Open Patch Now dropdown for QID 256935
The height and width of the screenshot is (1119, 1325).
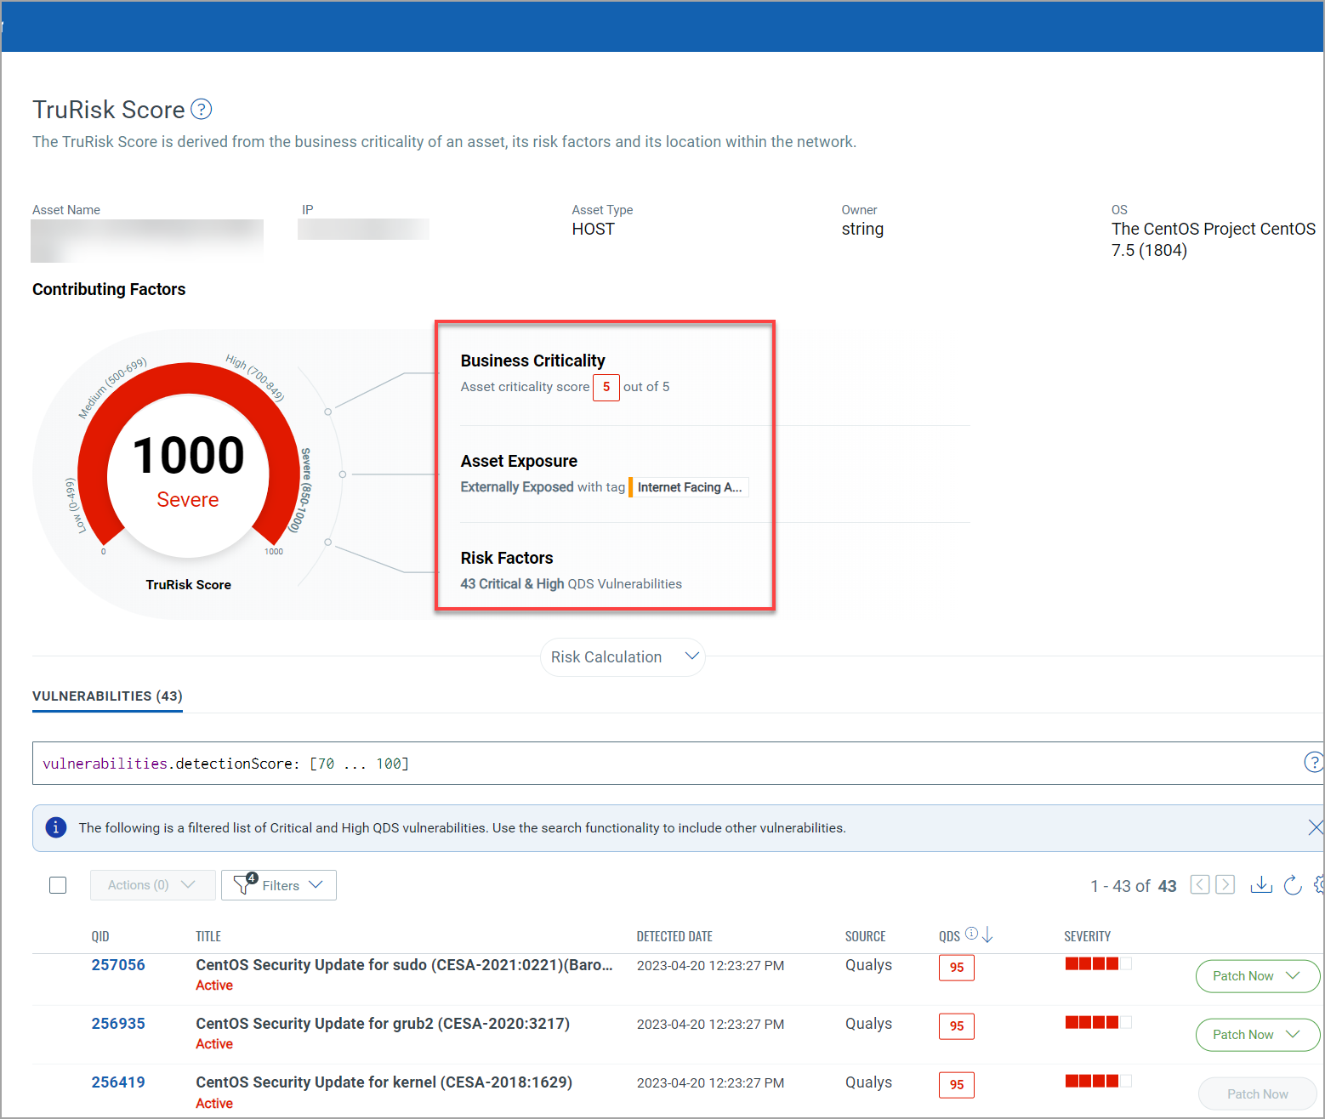(1258, 1035)
